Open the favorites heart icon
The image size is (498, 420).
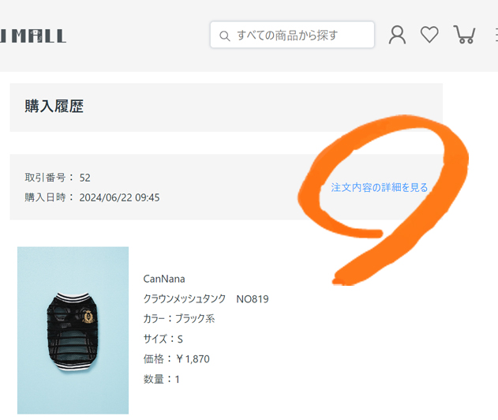coord(429,35)
